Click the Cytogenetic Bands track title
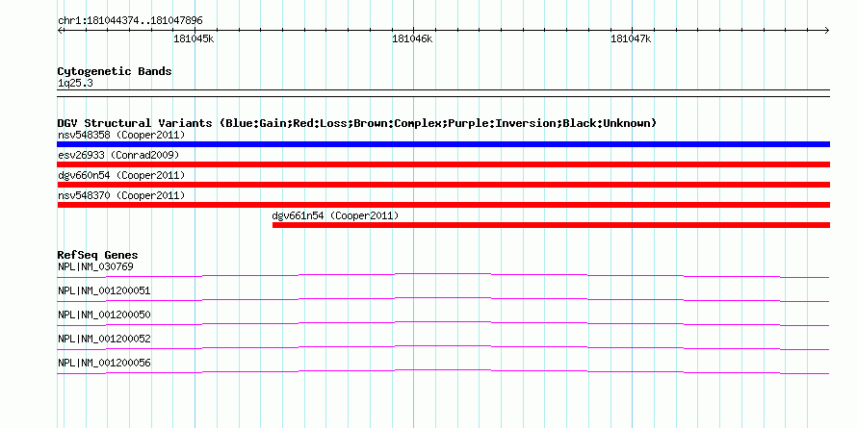 pos(115,71)
